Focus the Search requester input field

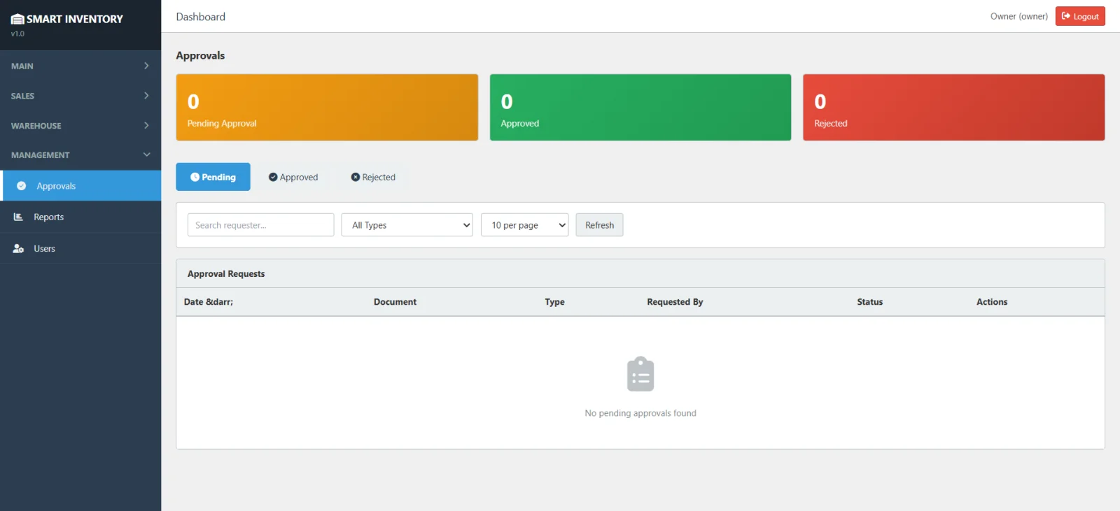click(260, 225)
